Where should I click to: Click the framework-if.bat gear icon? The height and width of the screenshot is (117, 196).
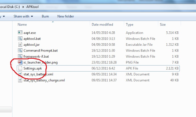20,56
